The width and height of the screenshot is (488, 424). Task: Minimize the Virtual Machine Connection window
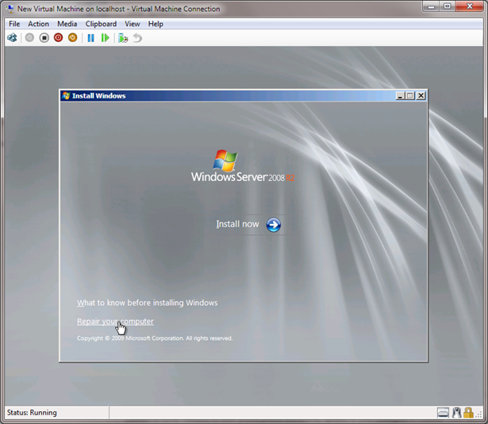click(431, 6)
